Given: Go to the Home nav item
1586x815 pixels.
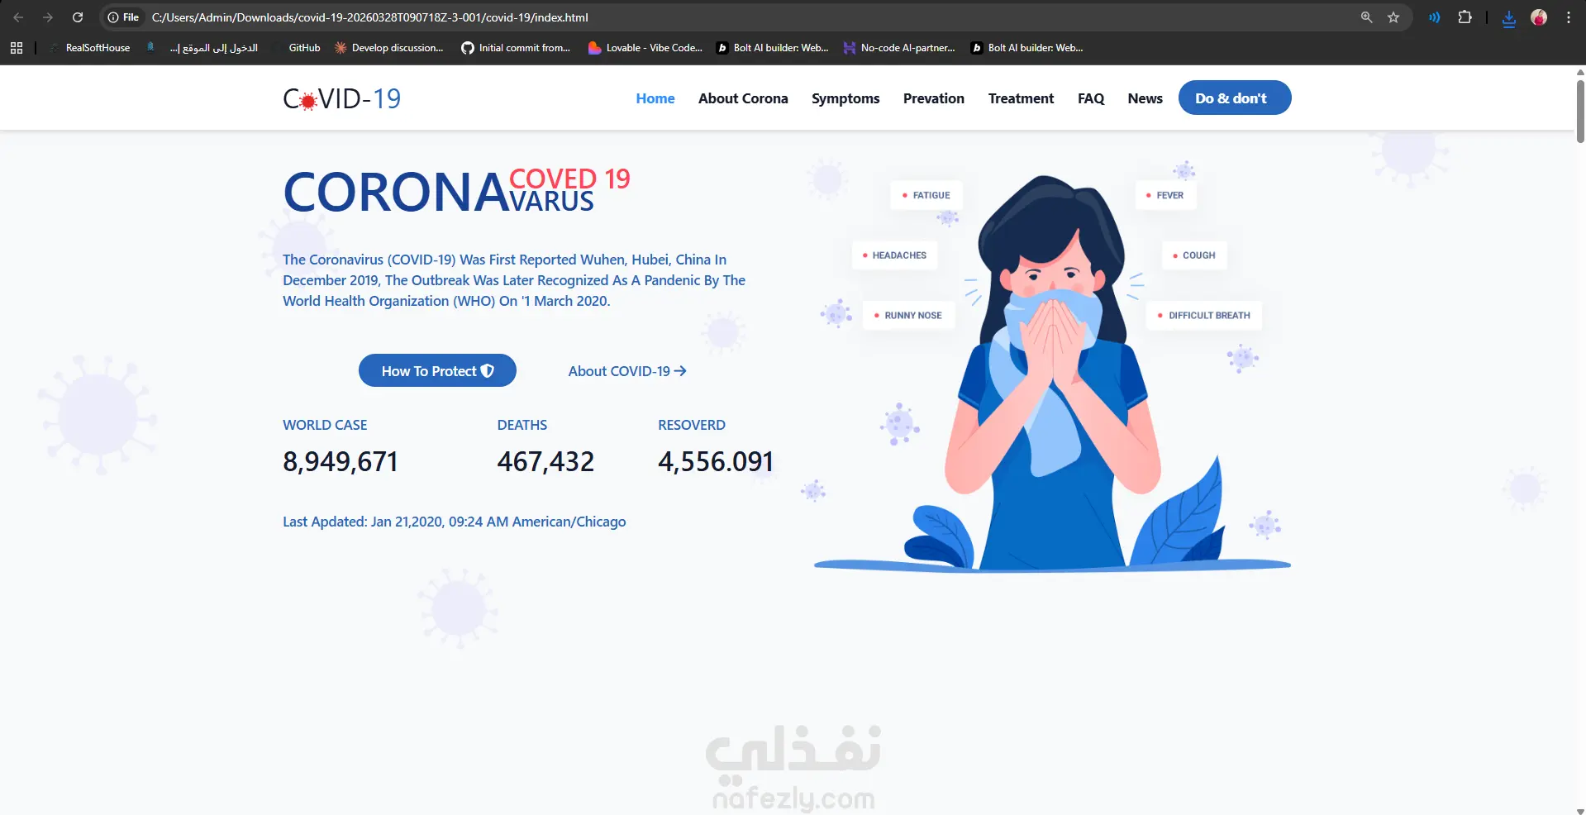Looking at the screenshot, I should [x=655, y=98].
